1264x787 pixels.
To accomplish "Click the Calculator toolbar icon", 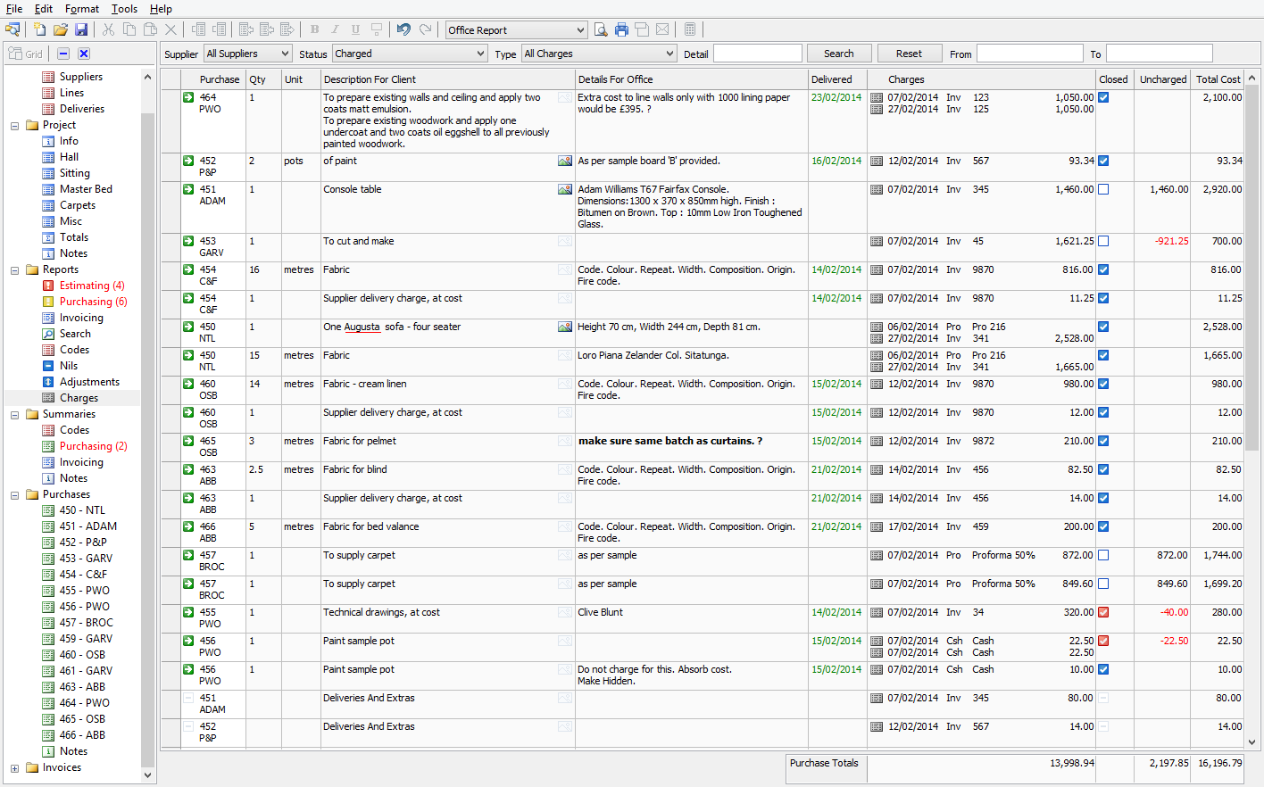I will pyautogui.click(x=690, y=29).
